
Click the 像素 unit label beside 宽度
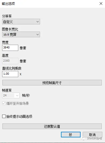point(23,48)
